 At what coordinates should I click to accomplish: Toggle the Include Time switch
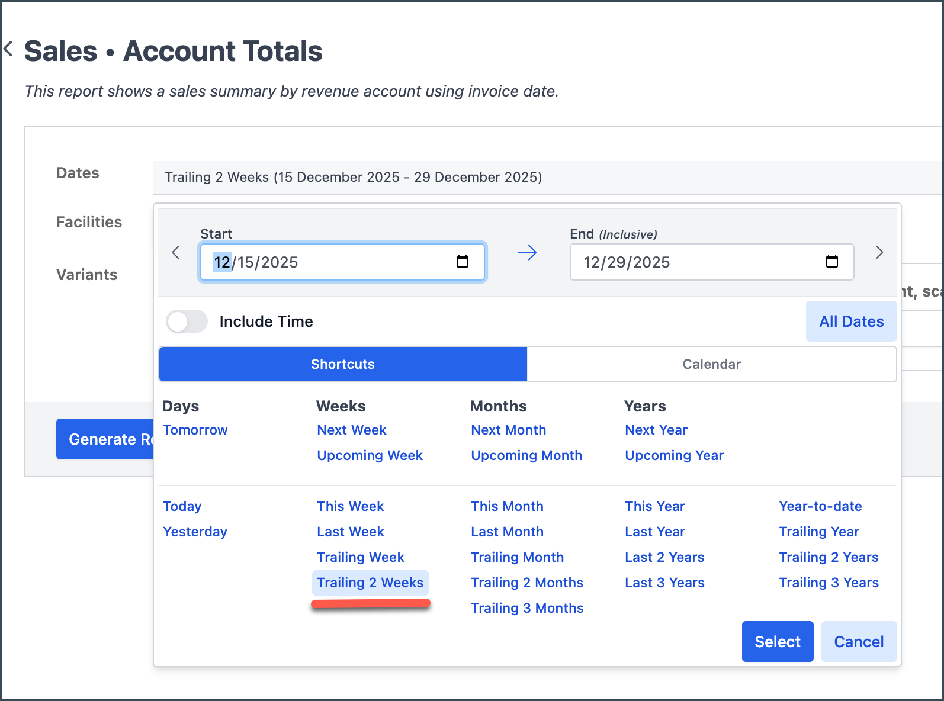[187, 321]
